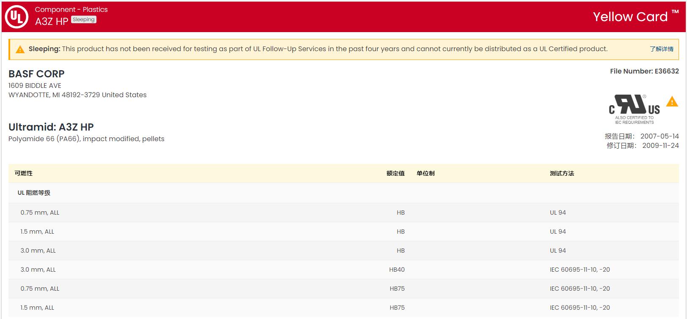Click the A3Z HP title in the red header
Image resolution: width=687 pixels, height=319 pixels.
pos(52,21)
